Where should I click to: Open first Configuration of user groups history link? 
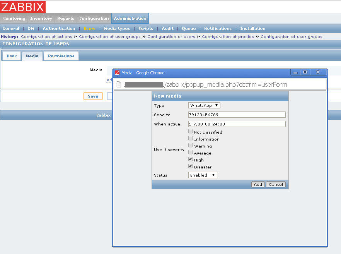[x=110, y=37]
